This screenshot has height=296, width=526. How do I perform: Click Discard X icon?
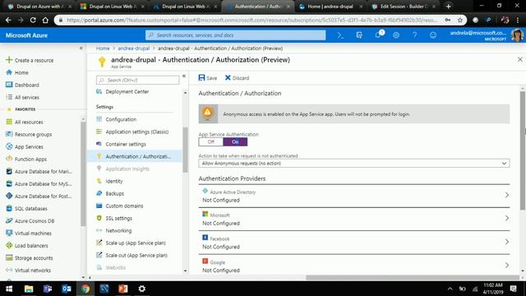point(228,78)
